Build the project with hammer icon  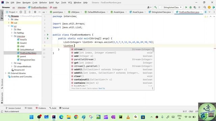coord(155,7)
